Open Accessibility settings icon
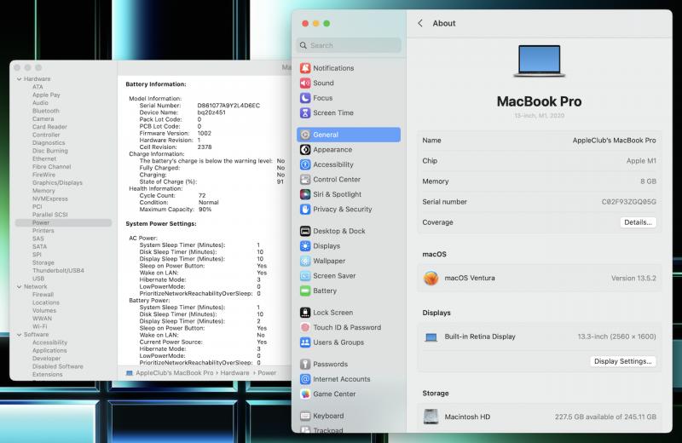Image resolution: width=682 pixels, height=443 pixels. point(305,164)
